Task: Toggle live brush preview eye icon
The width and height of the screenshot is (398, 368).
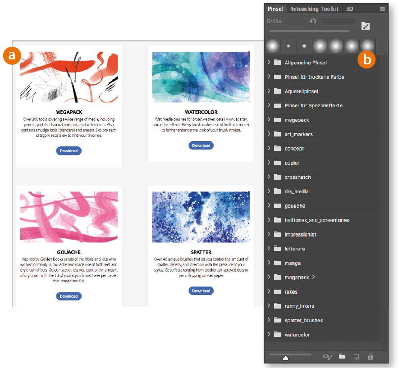Action: point(327,357)
